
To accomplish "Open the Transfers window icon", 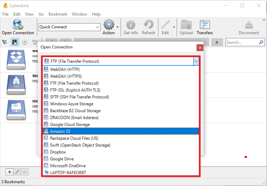I will [205, 25].
